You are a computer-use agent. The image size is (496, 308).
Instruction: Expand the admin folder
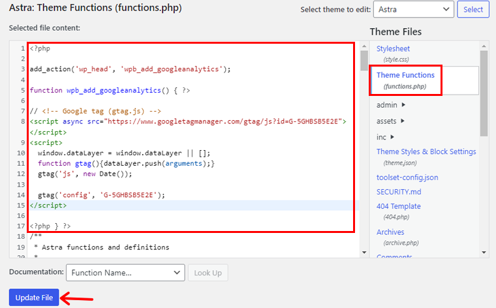point(391,105)
